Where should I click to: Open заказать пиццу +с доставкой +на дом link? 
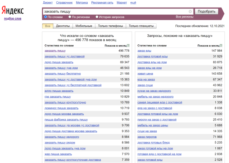(70, 79)
